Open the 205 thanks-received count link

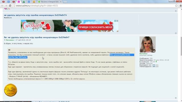[x=154, y=67]
